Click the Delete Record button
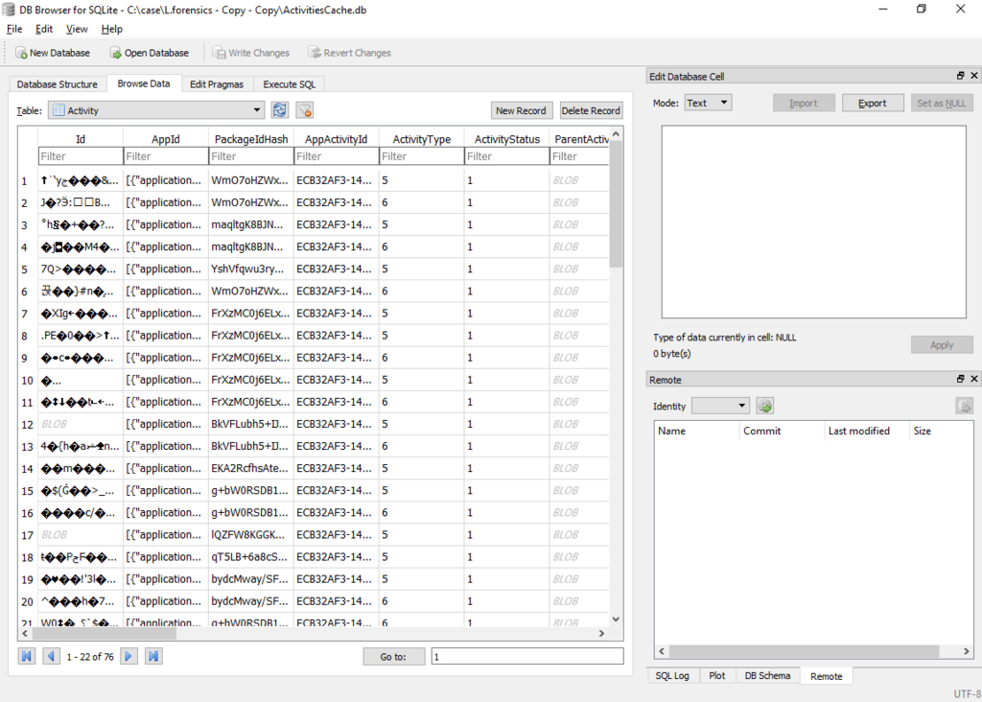This screenshot has width=982, height=702. [591, 110]
